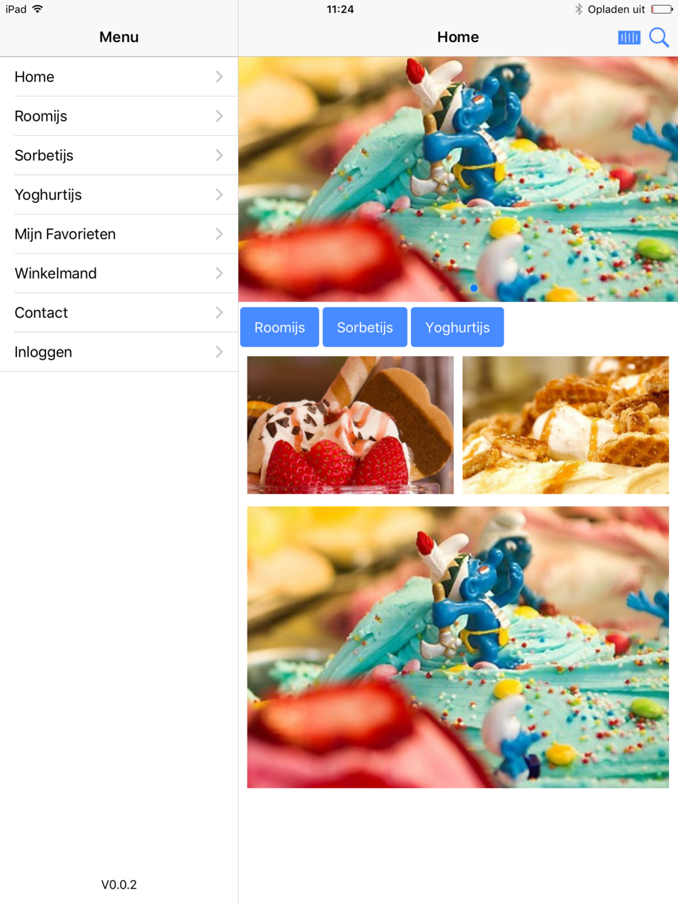Select Inloggen in the side menu
The width and height of the screenshot is (678, 905).
[x=119, y=352]
